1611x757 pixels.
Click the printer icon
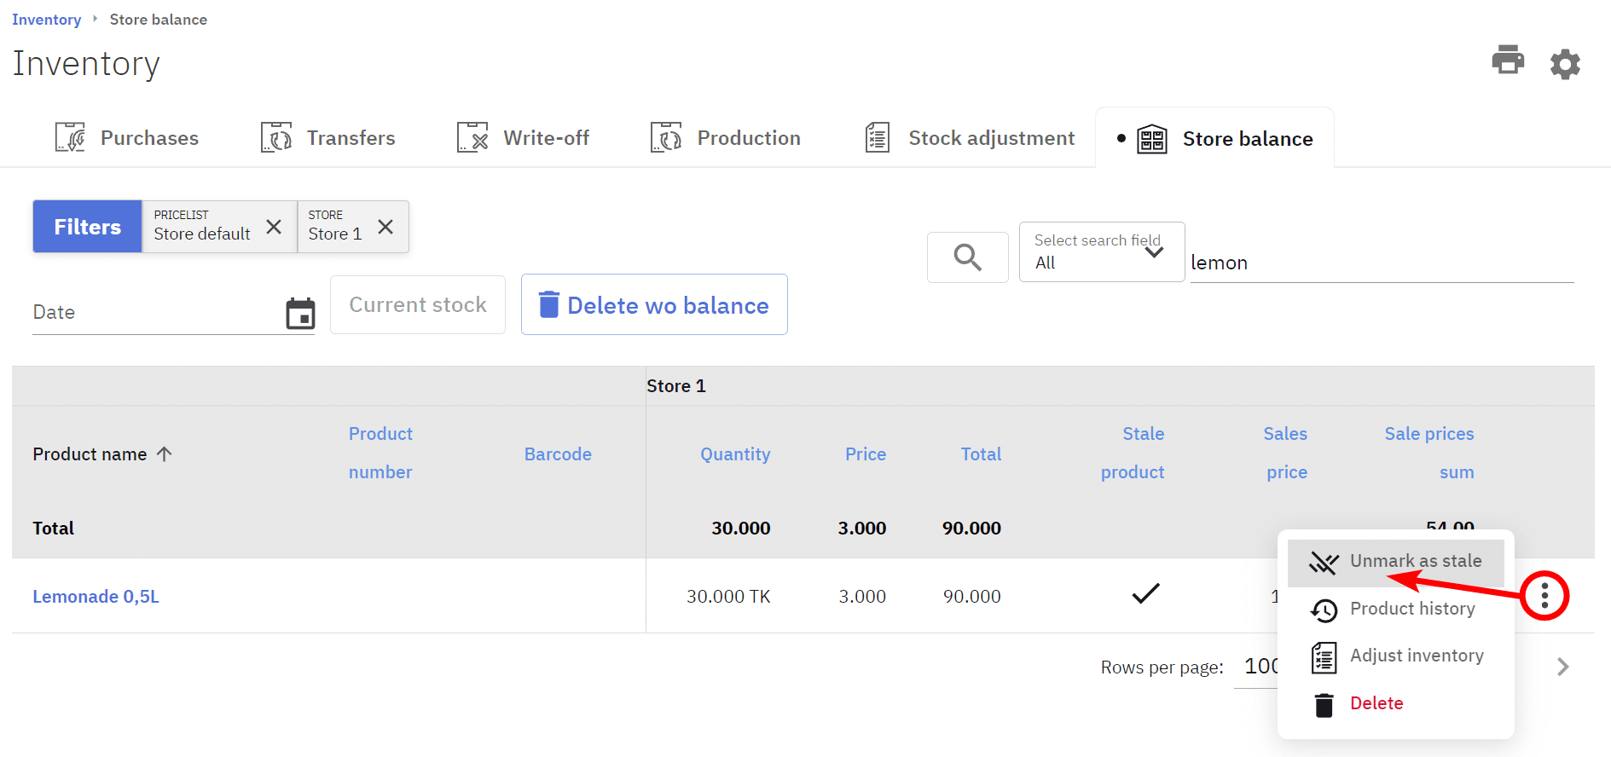coord(1507,61)
